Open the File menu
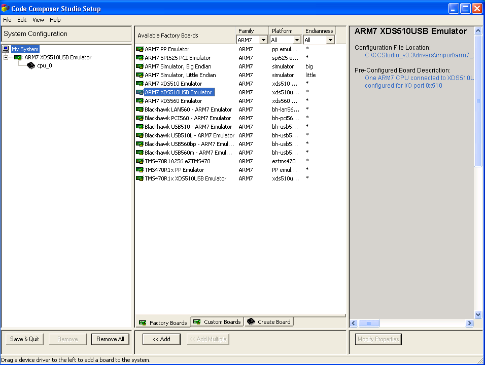 [7, 20]
